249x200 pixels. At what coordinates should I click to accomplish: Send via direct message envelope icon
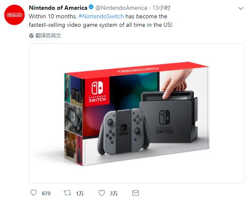(x=135, y=193)
